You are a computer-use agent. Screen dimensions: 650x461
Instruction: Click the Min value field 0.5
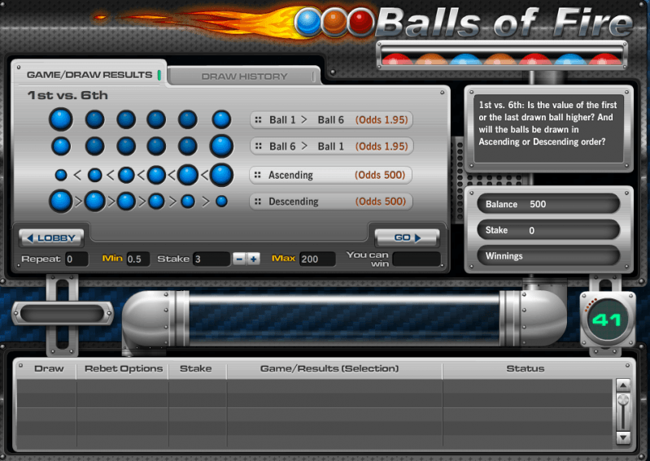[138, 259]
